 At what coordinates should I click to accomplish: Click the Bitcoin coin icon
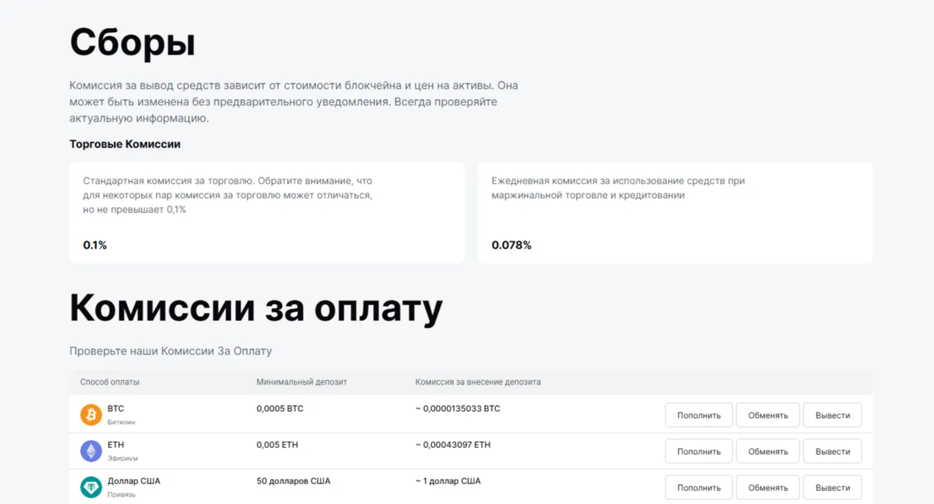point(91,415)
